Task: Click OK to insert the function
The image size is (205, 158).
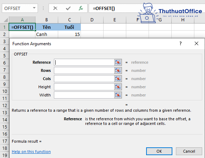Action: [159, 151]
